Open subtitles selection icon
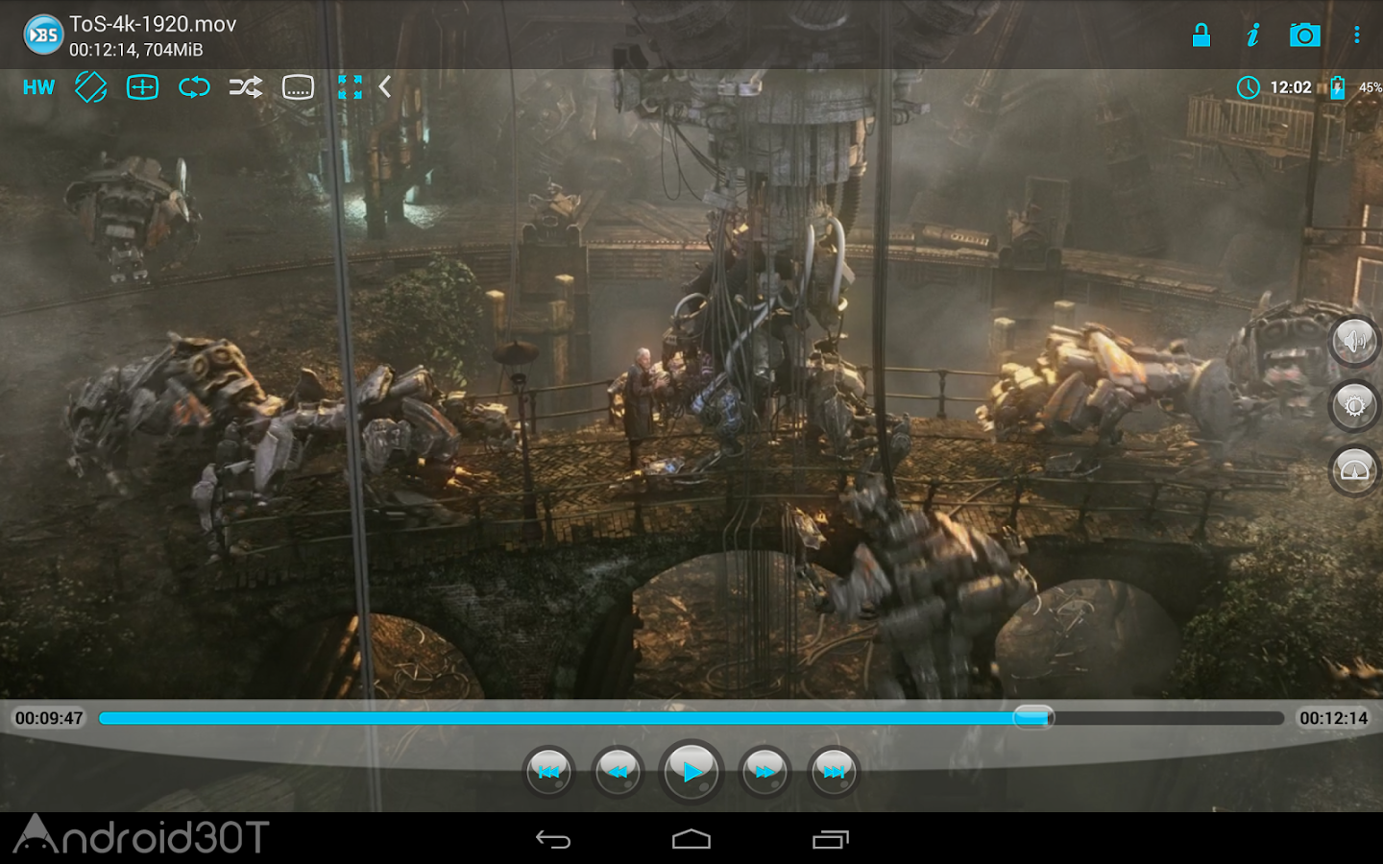The width and height of the screenshot is (1383, 864). [x=298, y=87]
